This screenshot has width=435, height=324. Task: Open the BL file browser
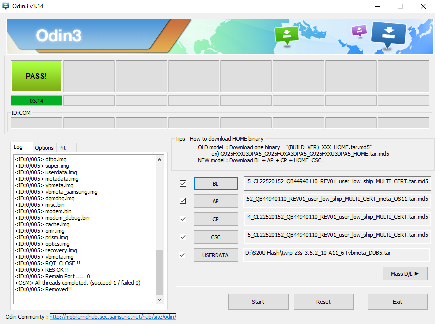pyautogui.click(x=216, y=184)
